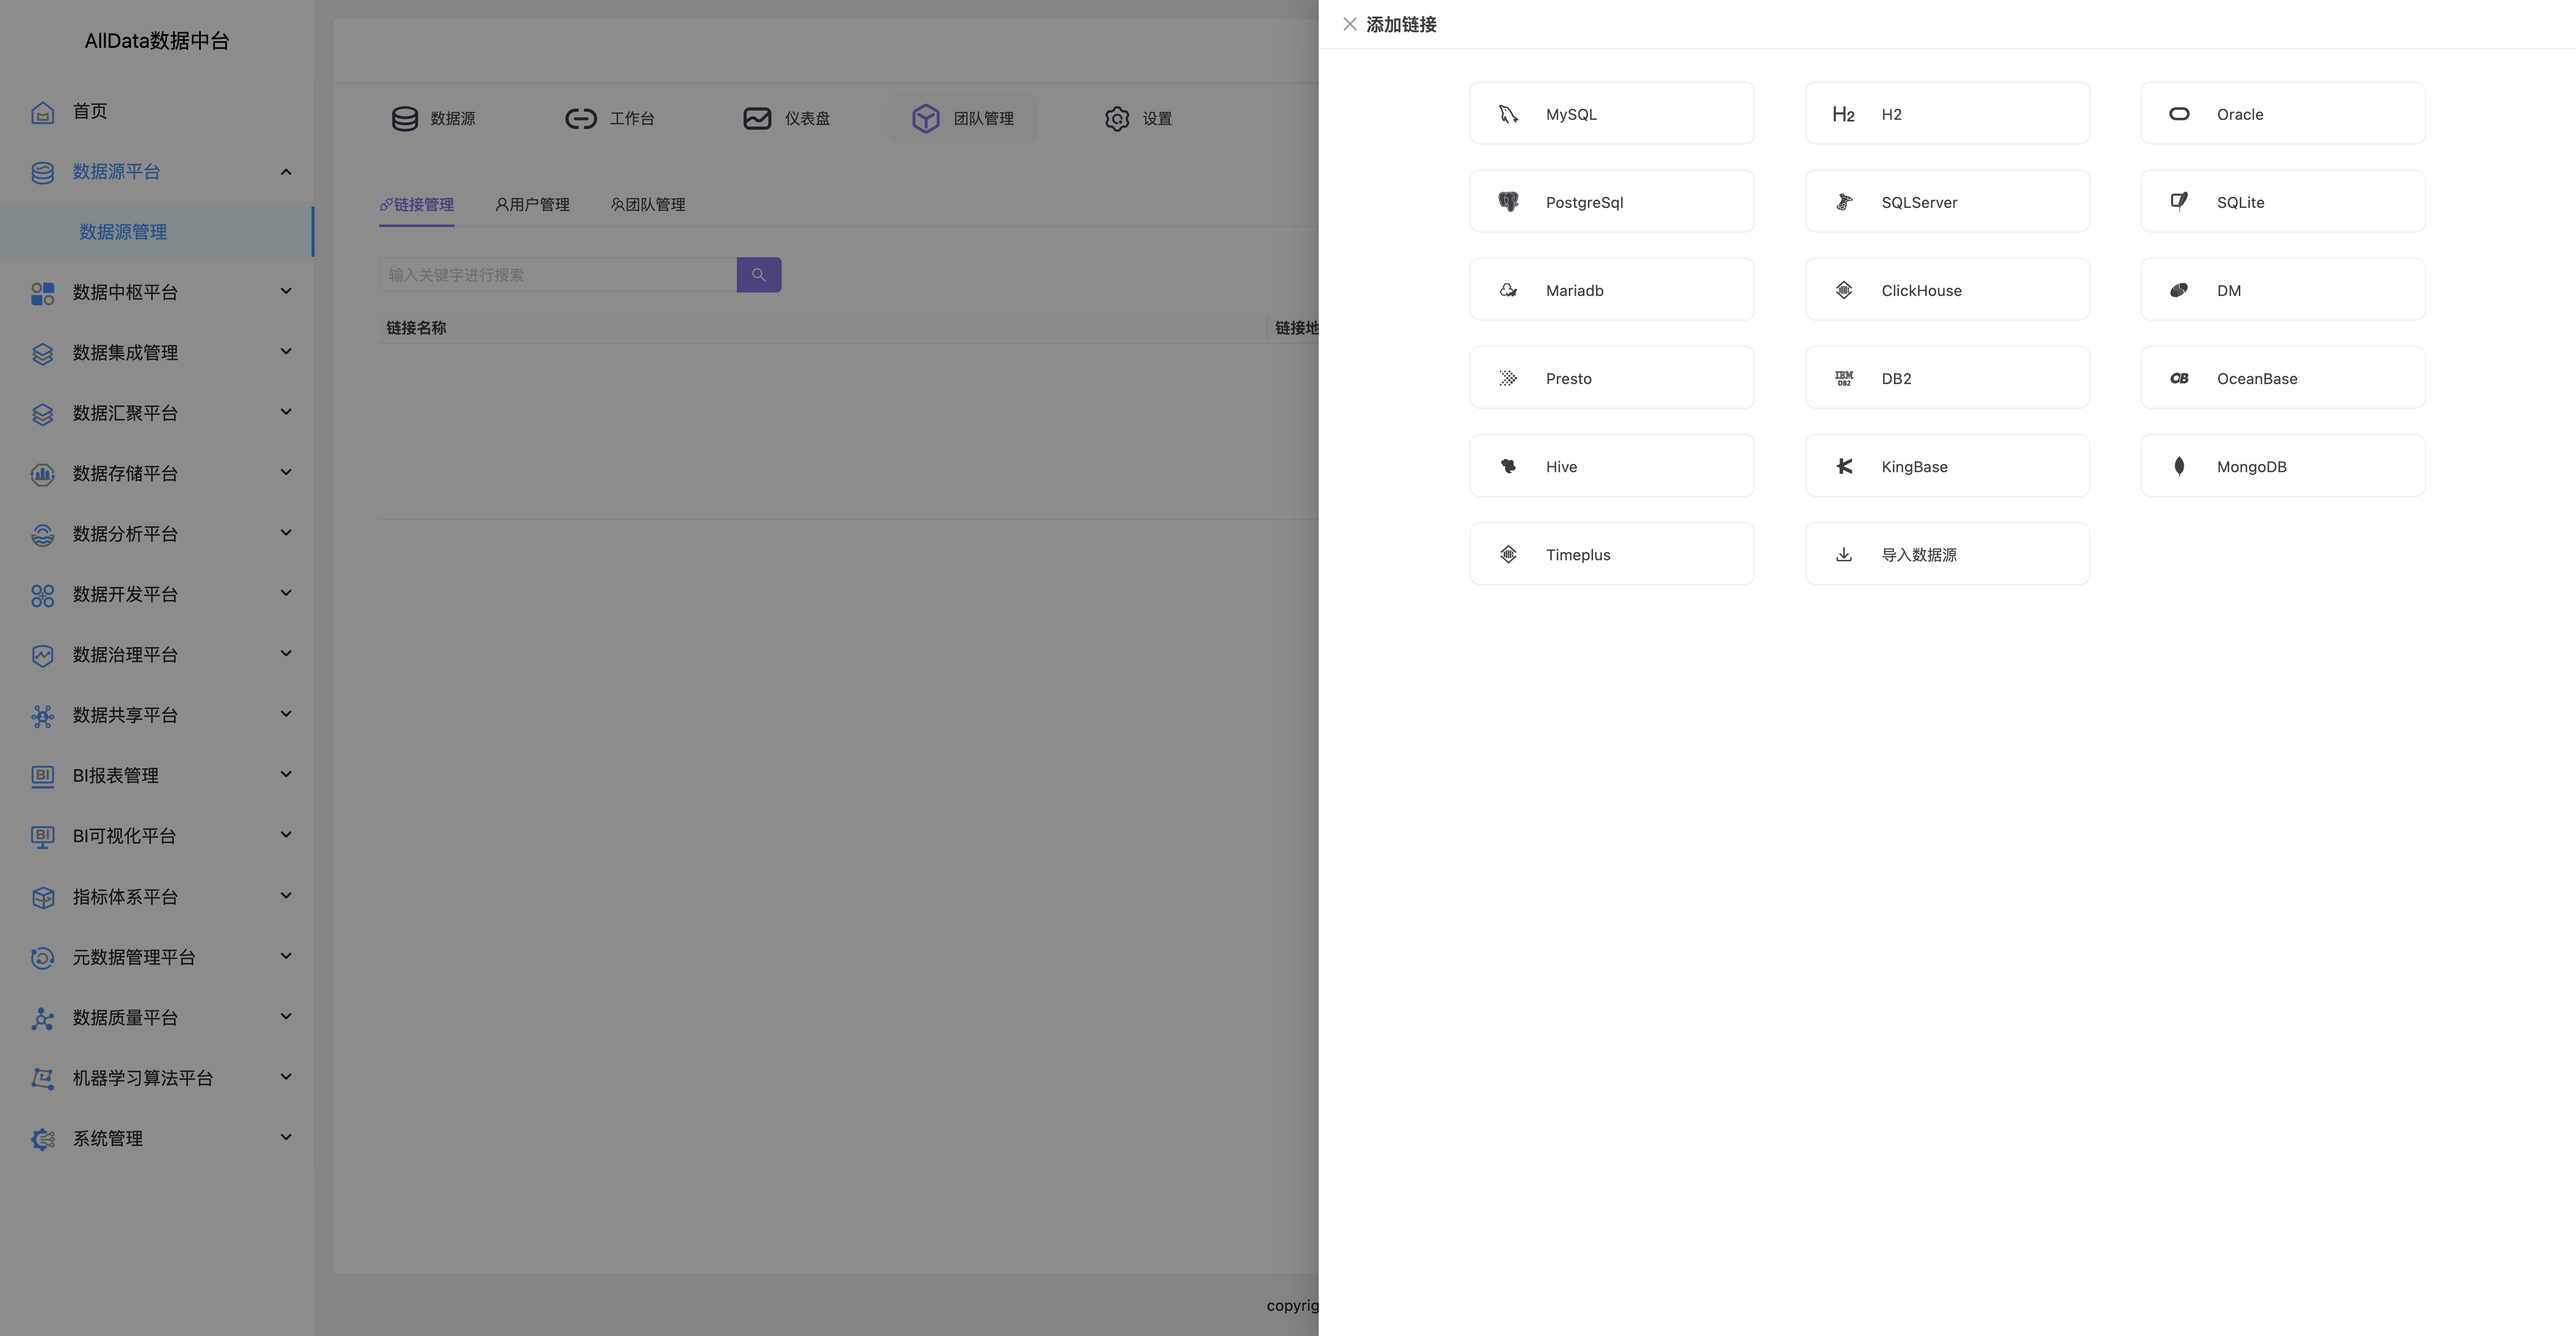Select the Hive icon
Image resolution: width=2576 pixels, height=1336 pixels.
pyautogui.click(x=1508, y=466)
